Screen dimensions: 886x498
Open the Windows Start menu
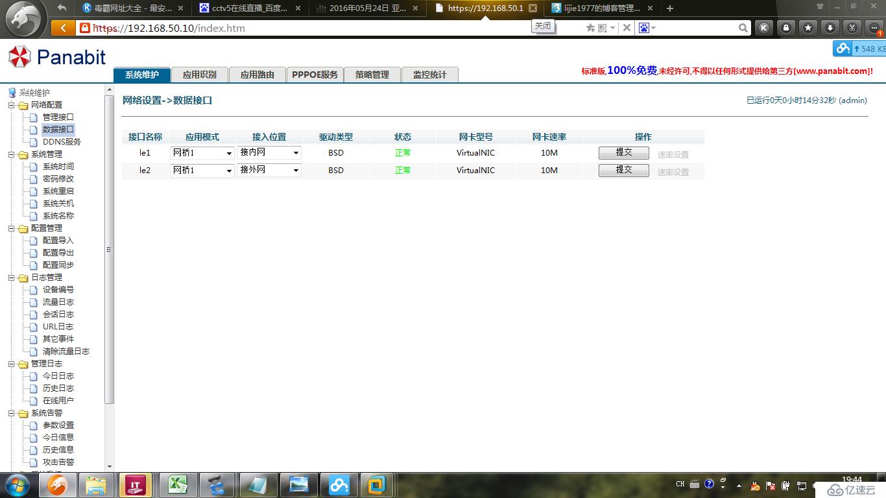17,484
